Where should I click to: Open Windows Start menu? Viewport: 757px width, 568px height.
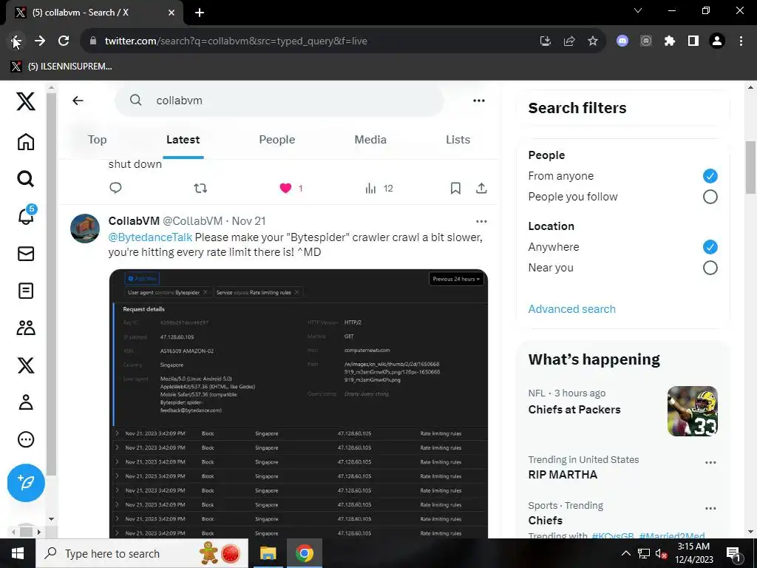[18, 553]
